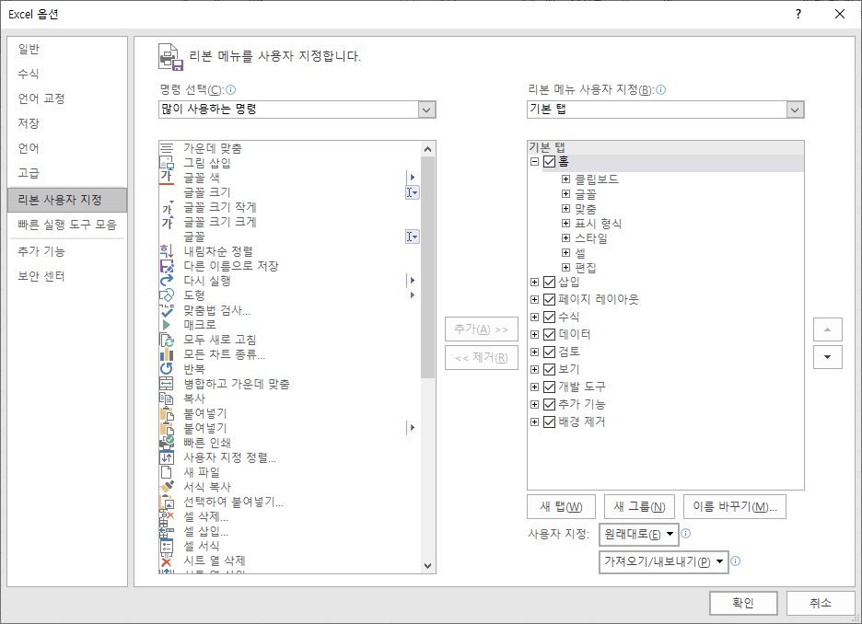Select the 서식 복사 brush icon
Screen dimensions: 862x624
(x=167, y=487)
